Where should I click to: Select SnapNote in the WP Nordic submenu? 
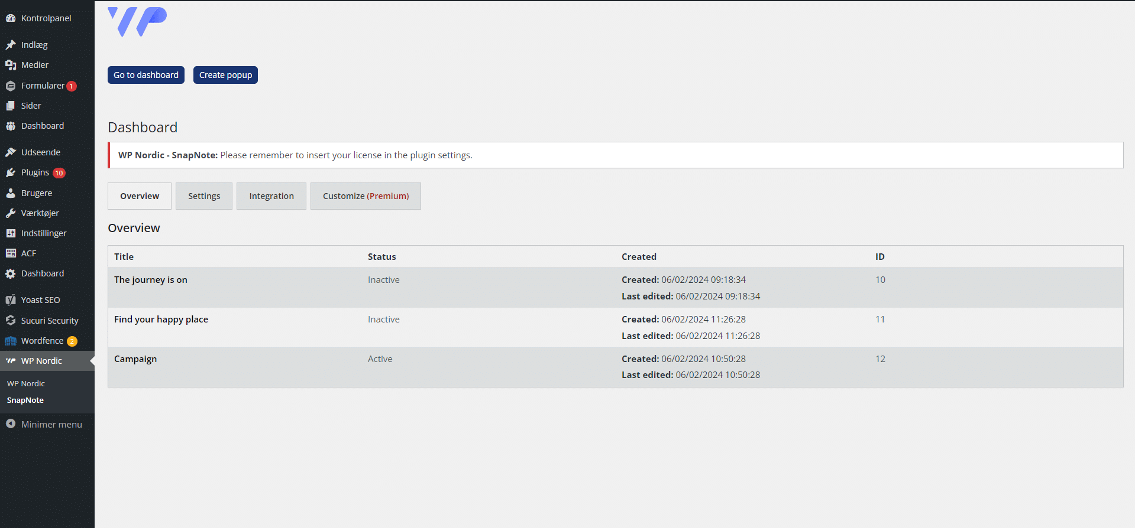pyautogui.click(x=25, y=400)
